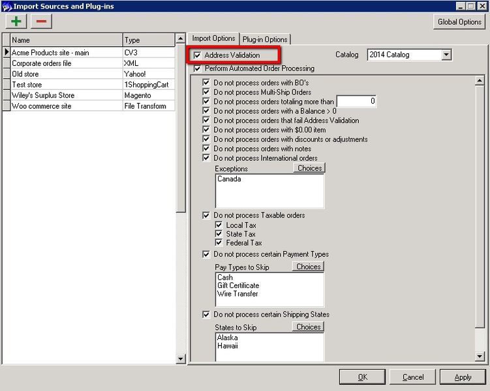Switch to the Plug-in Options tab
The height and width of the screenshot is (391, 490).
point(265,39)
